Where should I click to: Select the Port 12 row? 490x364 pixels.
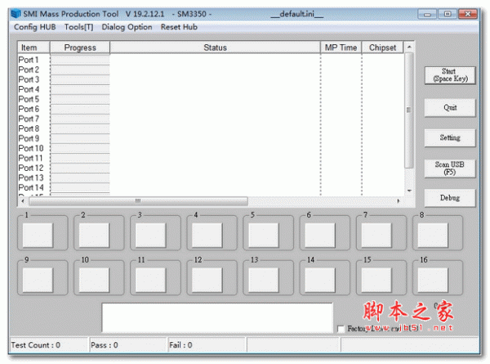[211, 168]
